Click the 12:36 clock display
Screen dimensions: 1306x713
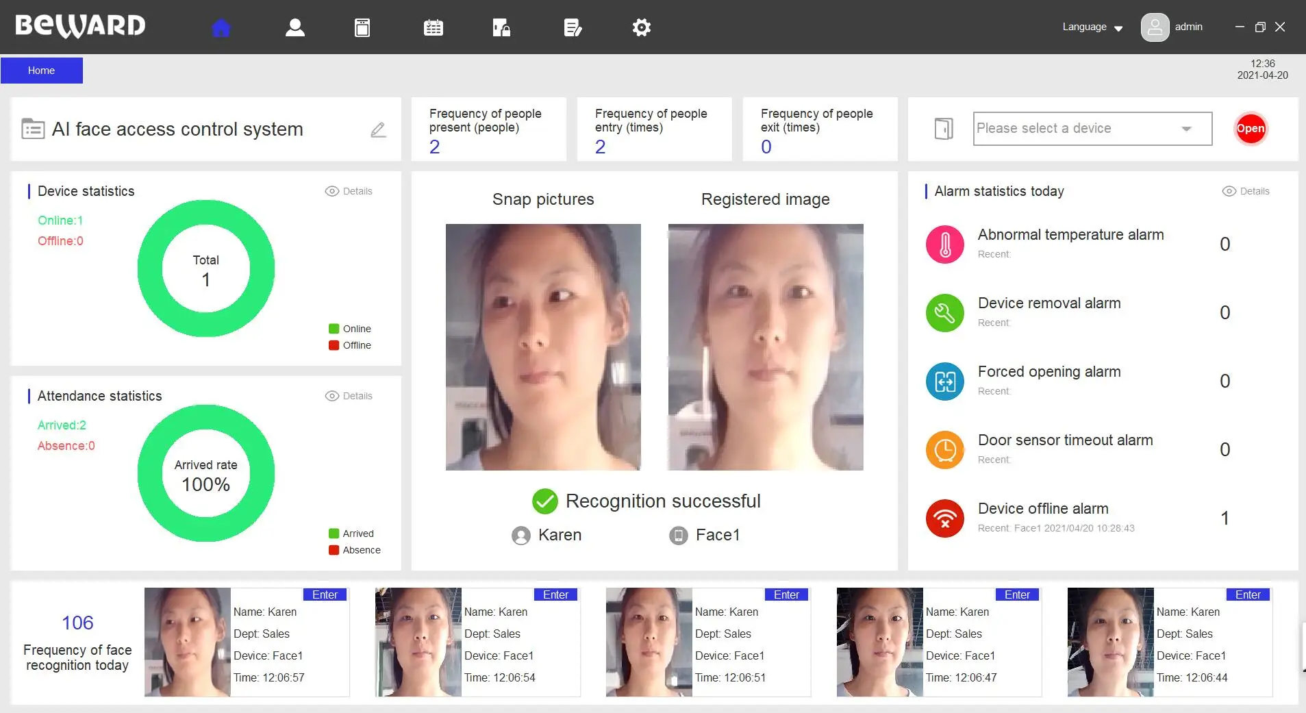pos(1263,63)
